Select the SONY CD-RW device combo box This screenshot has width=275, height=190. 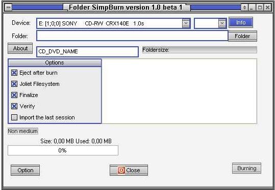[113, 23]
